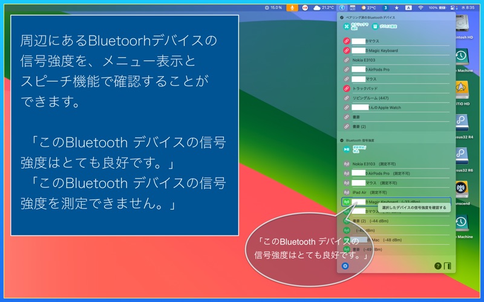Screen dimensions: 484x302
Task: Click the link icon beside paired AirPods Pro
Action: (x=346, y=69)
